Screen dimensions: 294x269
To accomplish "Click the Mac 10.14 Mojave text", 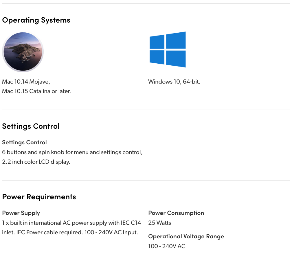I will tap(26, 82).
